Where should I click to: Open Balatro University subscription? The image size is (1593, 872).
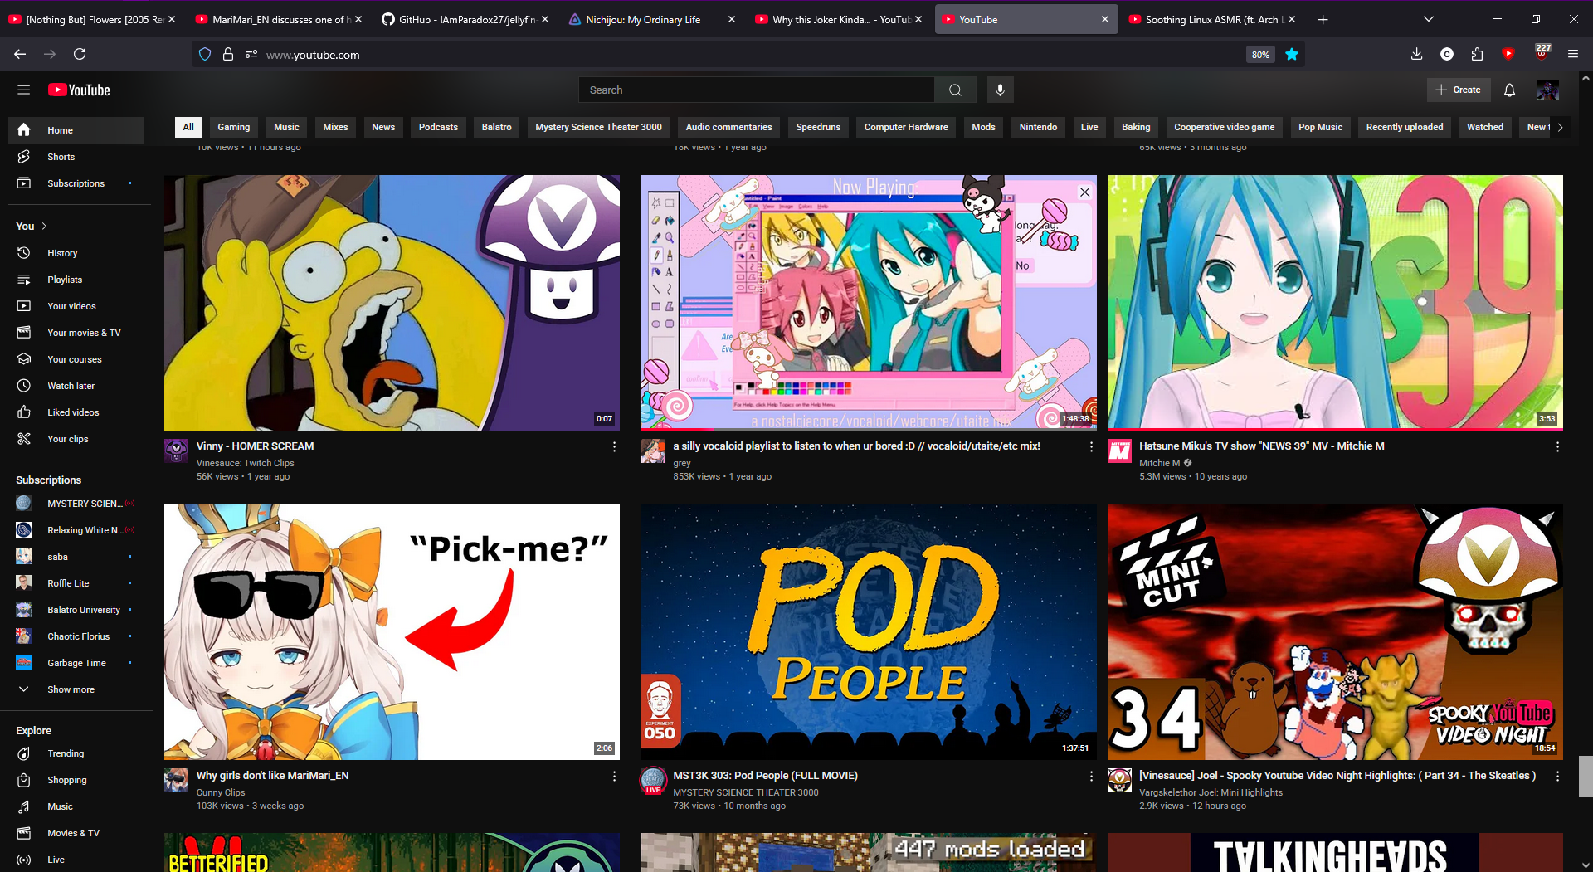(76, 610)
